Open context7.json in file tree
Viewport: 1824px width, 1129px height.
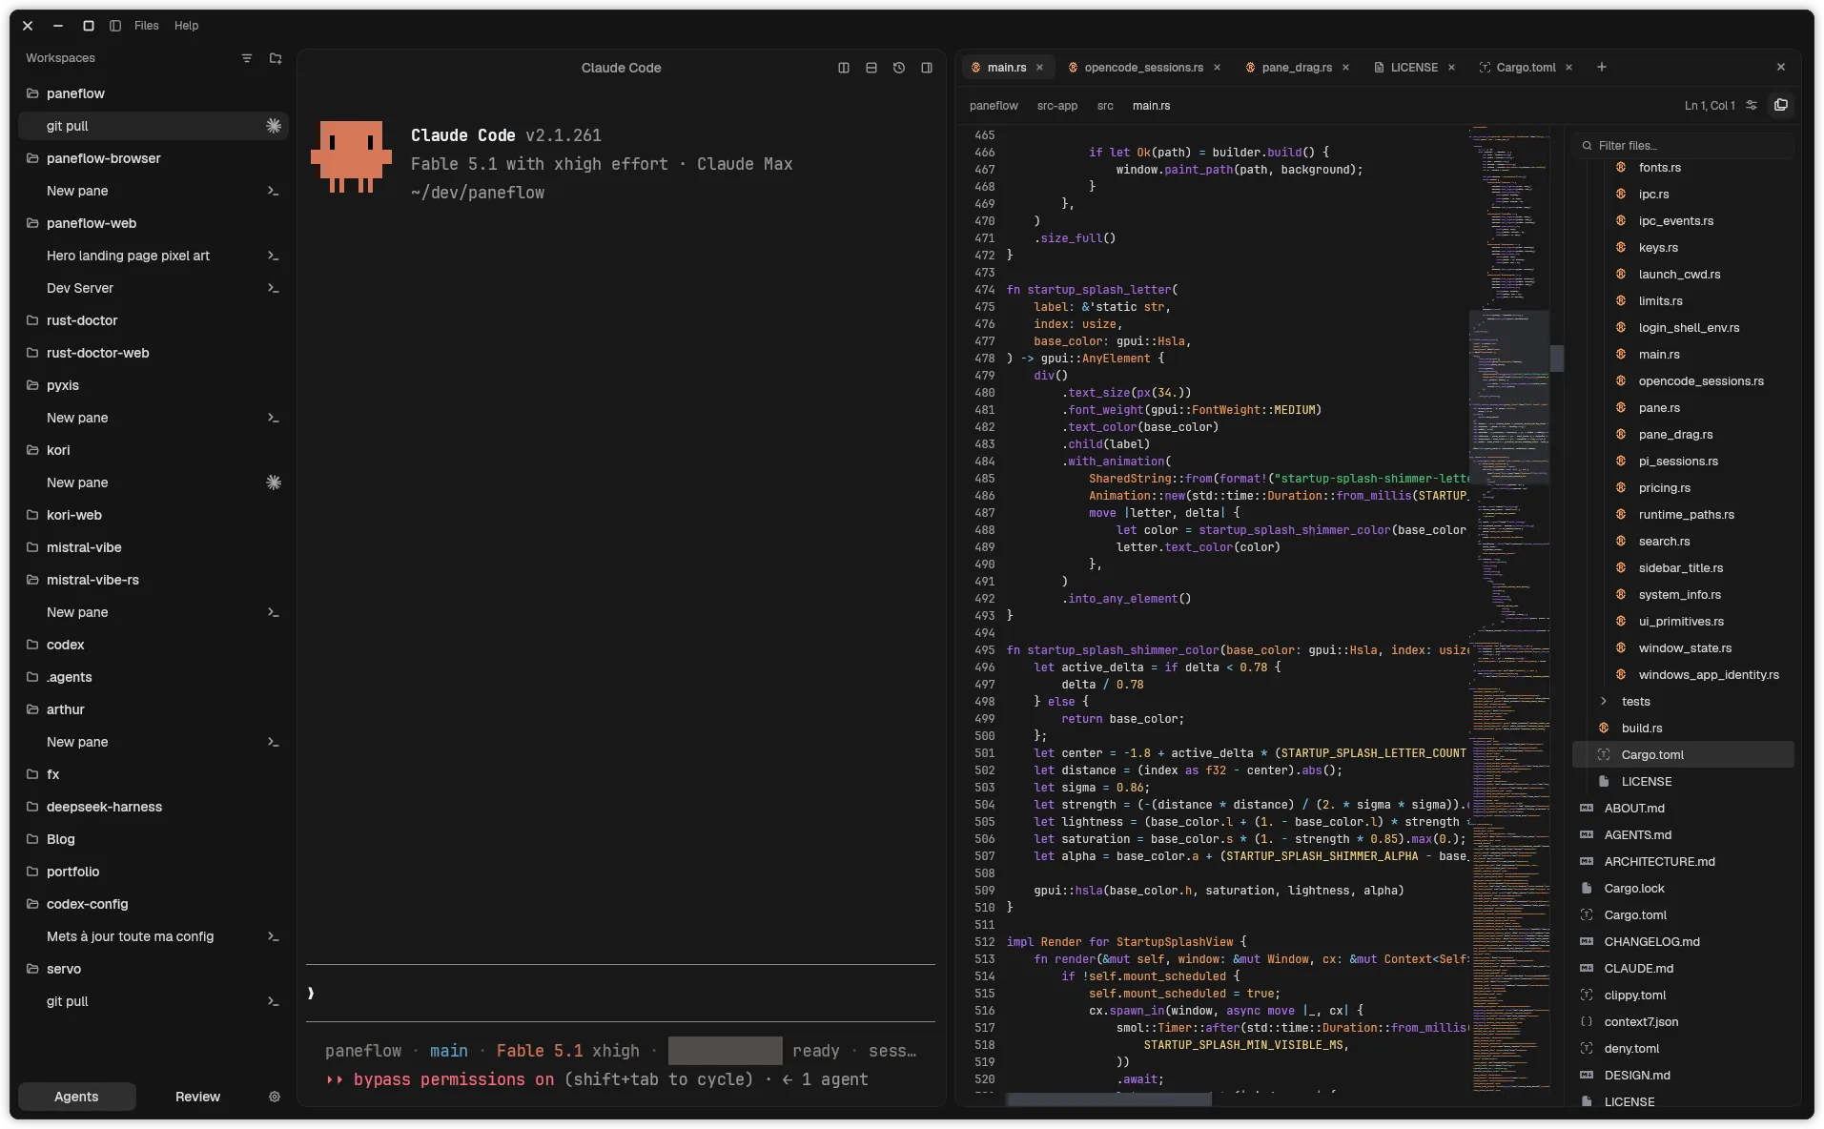click(1641, 1022)
